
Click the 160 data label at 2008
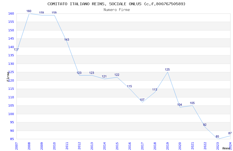point(29,11)
